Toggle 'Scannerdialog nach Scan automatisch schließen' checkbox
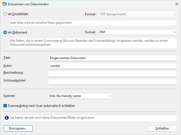181x135 pixels. [x=5, y=106]
